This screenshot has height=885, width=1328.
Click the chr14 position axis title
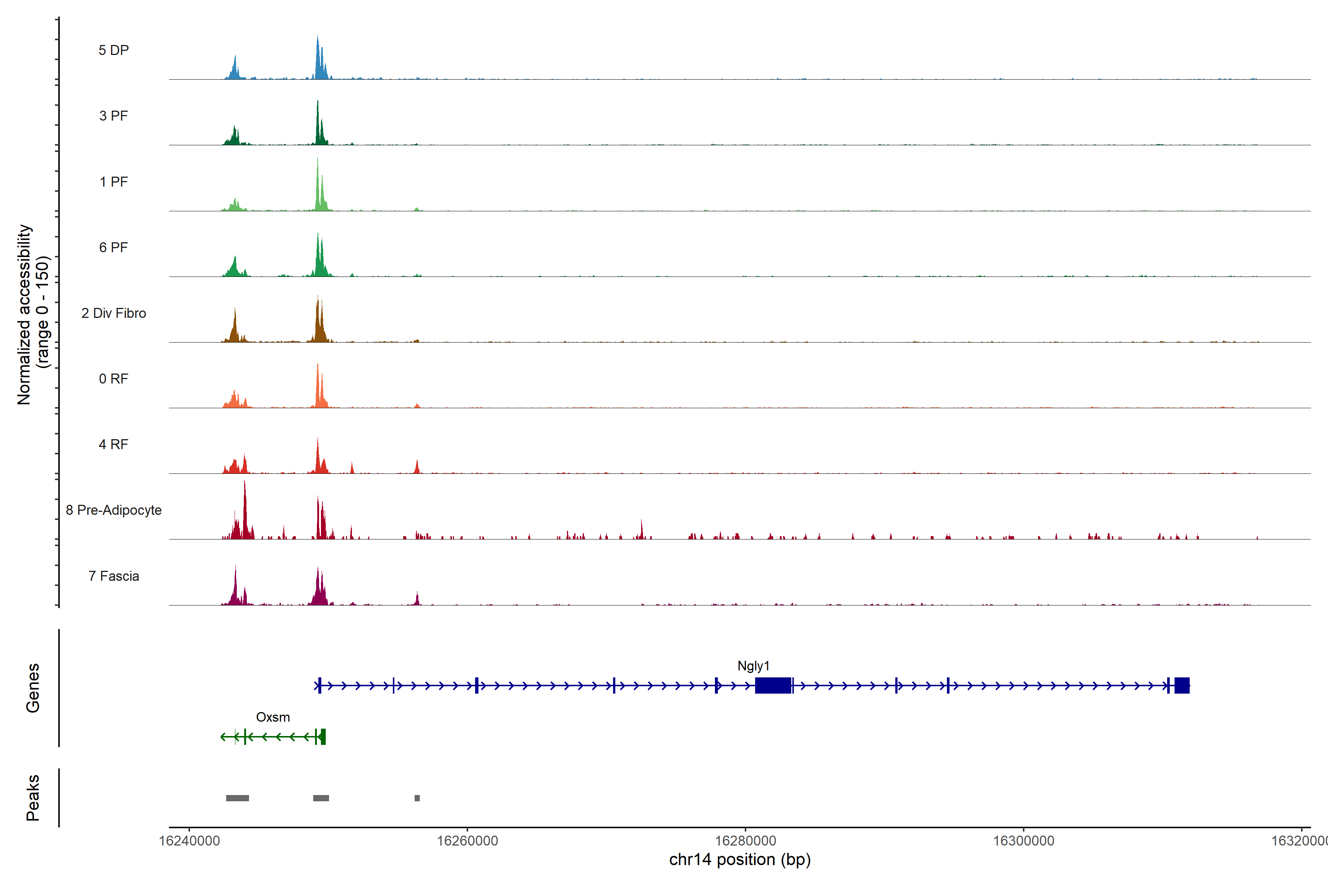pyautogui.click(x=740, y=860)
